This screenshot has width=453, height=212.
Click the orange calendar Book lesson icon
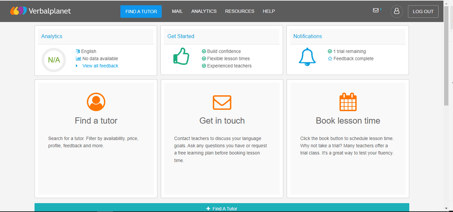tap(348, 102)
